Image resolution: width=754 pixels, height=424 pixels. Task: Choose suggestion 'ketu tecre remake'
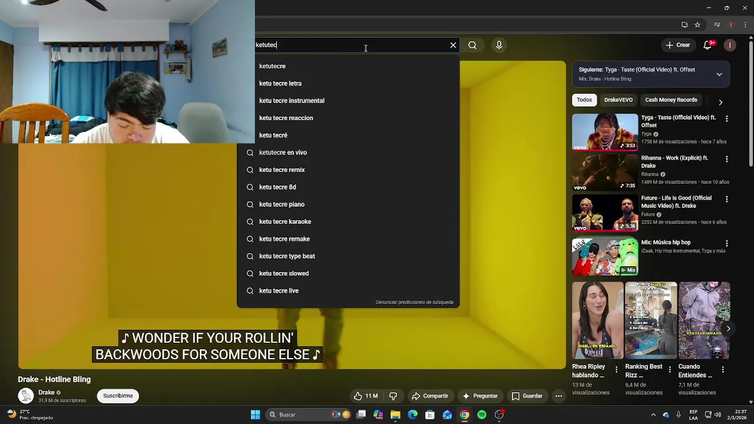click(348, 239)
